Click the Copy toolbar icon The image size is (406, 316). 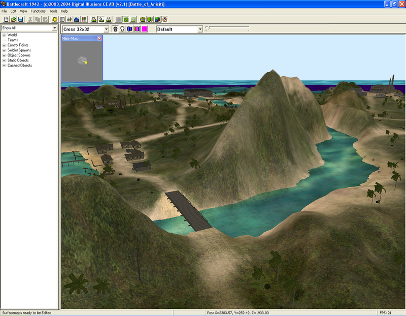[38, 19]
